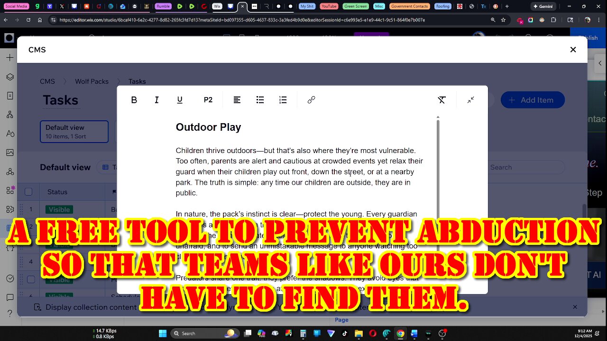Viewport: 607px width, 341px height.
Task: Open the My Shit tab group
Action: tap(307, 6)
